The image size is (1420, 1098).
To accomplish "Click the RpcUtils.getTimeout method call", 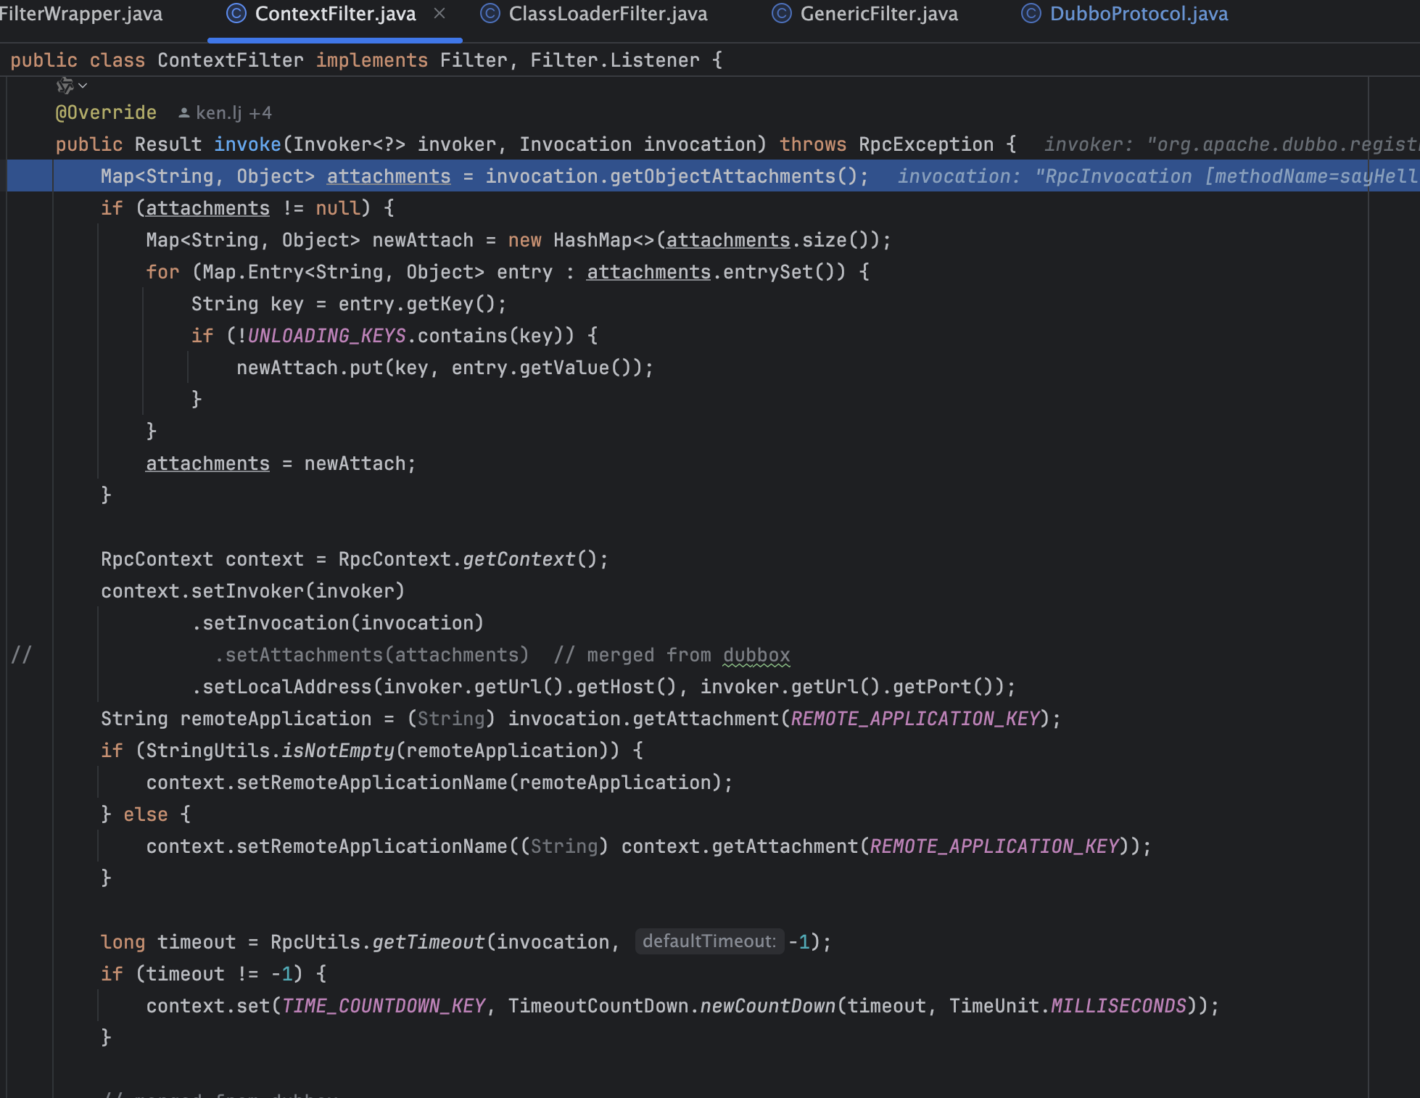I will coord(377,942).
